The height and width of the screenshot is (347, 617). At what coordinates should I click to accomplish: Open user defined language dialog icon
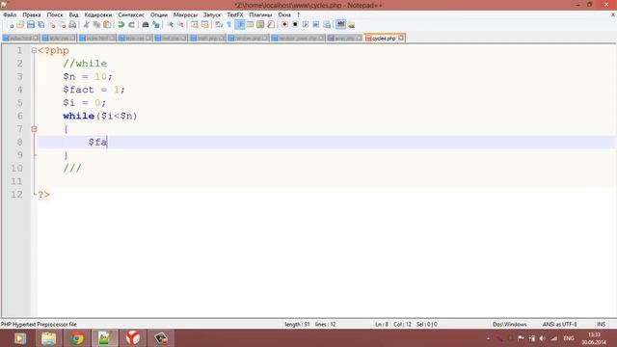click(250, 25)
